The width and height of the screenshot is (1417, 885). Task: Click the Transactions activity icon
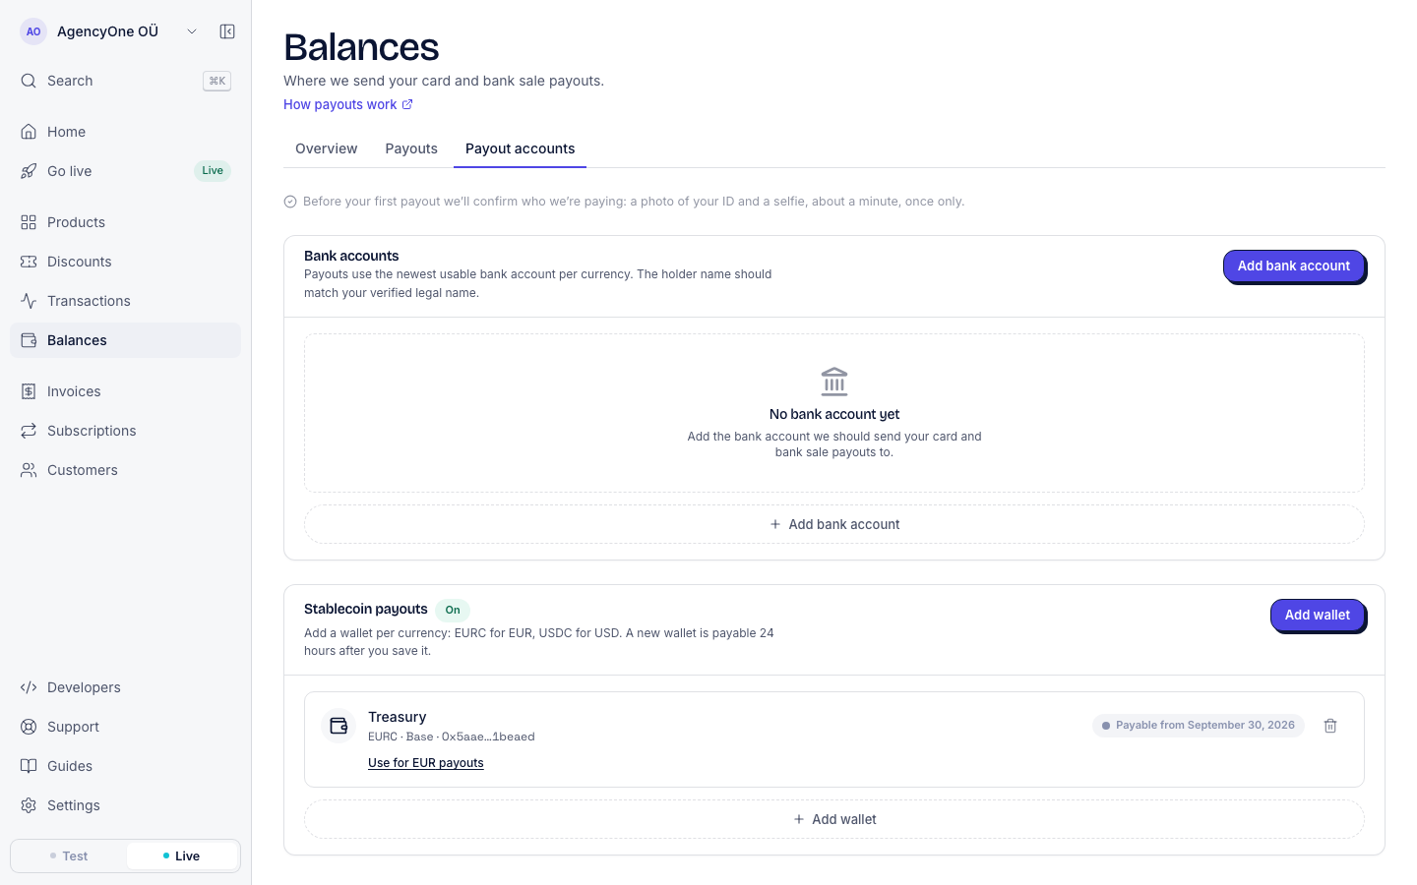point(29,301)
